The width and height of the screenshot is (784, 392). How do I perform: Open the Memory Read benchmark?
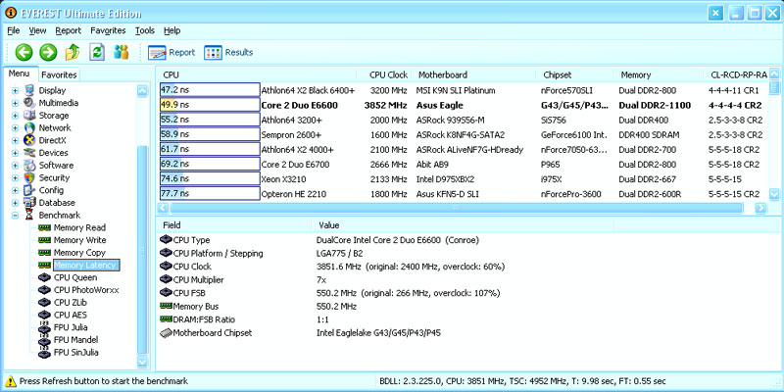79,228
